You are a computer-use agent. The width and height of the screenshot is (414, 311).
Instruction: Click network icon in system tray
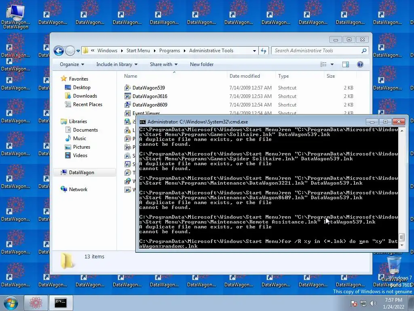pyautogui.click(x=363, y=303)
